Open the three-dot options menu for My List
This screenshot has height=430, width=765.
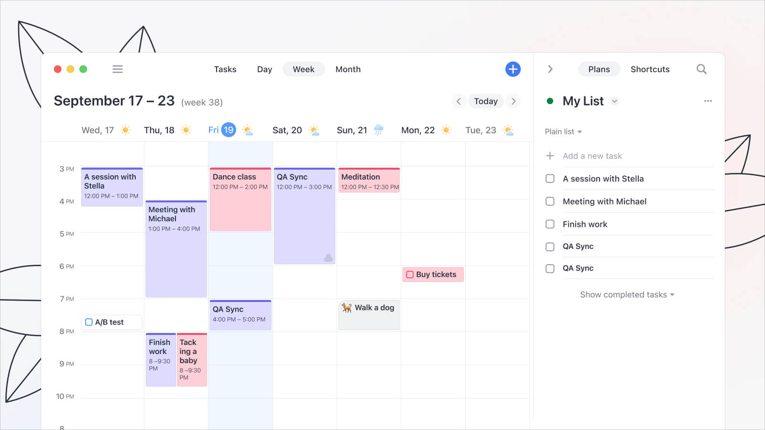coord(708,101)
